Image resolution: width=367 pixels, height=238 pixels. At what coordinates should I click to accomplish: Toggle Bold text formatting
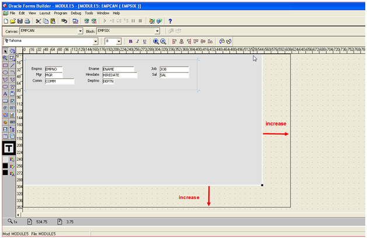(130, 41)
